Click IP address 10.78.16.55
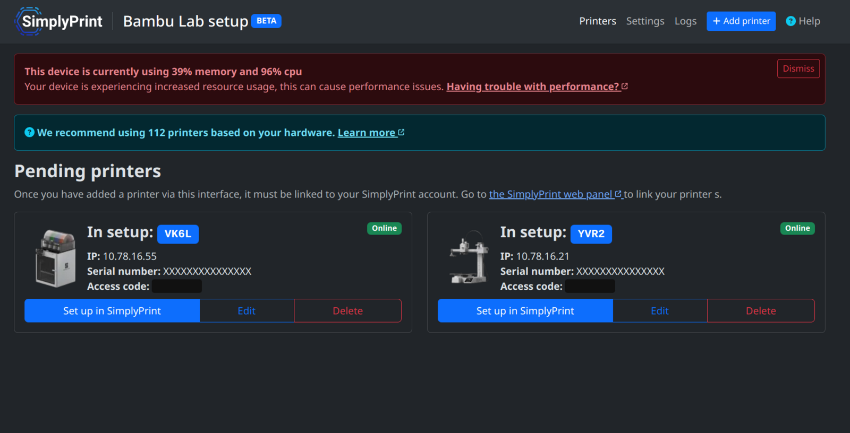Viewport: 850px width, 433px height. click(x=130, y=256)
